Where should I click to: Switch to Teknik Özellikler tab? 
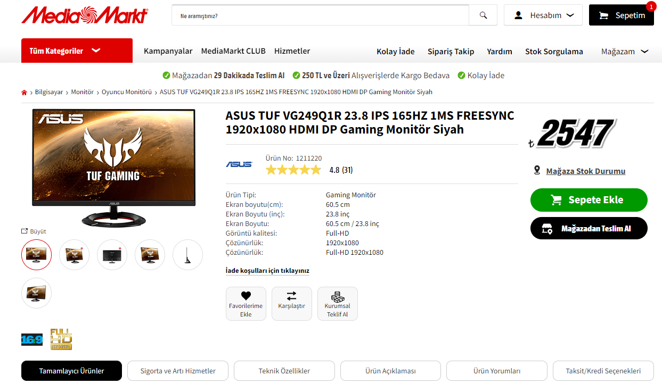[284, 371]
